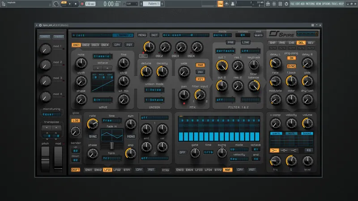Toggle the delay ping-pong ON button
Viewport: 358px width, 201px height.
pos(292,58)
